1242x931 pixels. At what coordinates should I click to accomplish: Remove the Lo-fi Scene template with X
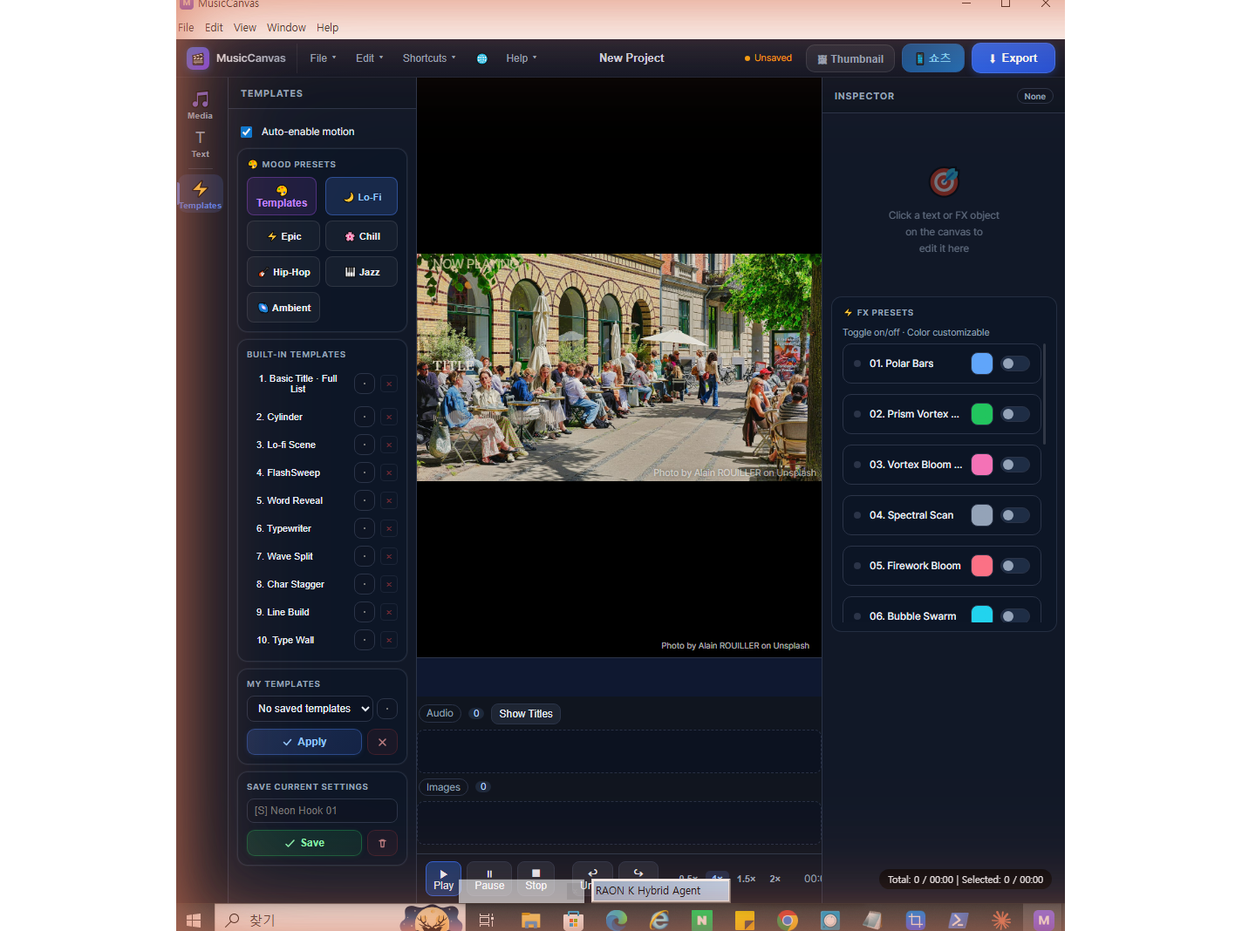(389, 445)
